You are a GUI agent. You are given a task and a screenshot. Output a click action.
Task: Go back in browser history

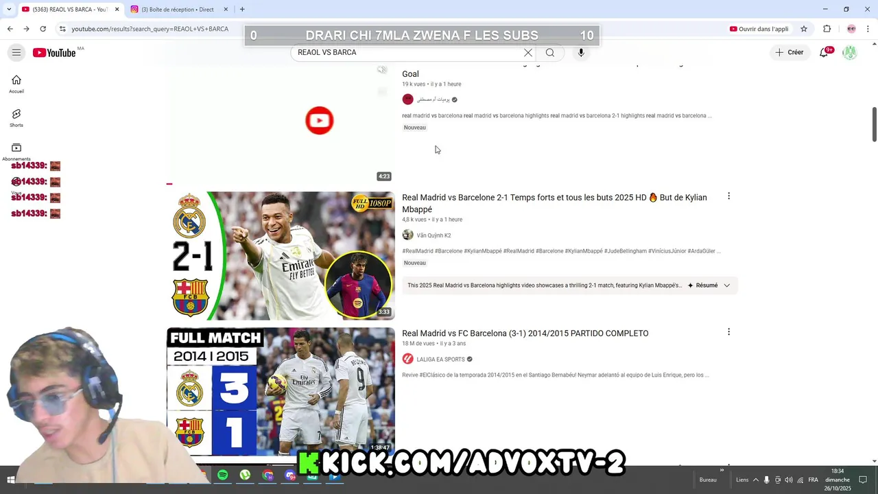pyautogui.click(x=10, y=29)
